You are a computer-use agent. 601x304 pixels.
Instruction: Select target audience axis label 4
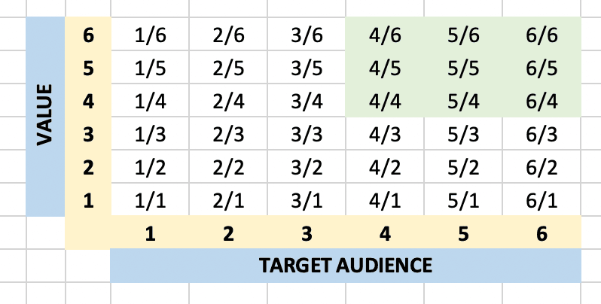(385, 233)
